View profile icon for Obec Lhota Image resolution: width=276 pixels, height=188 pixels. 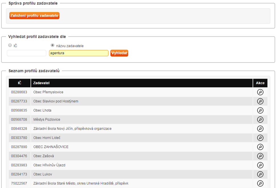260,110
